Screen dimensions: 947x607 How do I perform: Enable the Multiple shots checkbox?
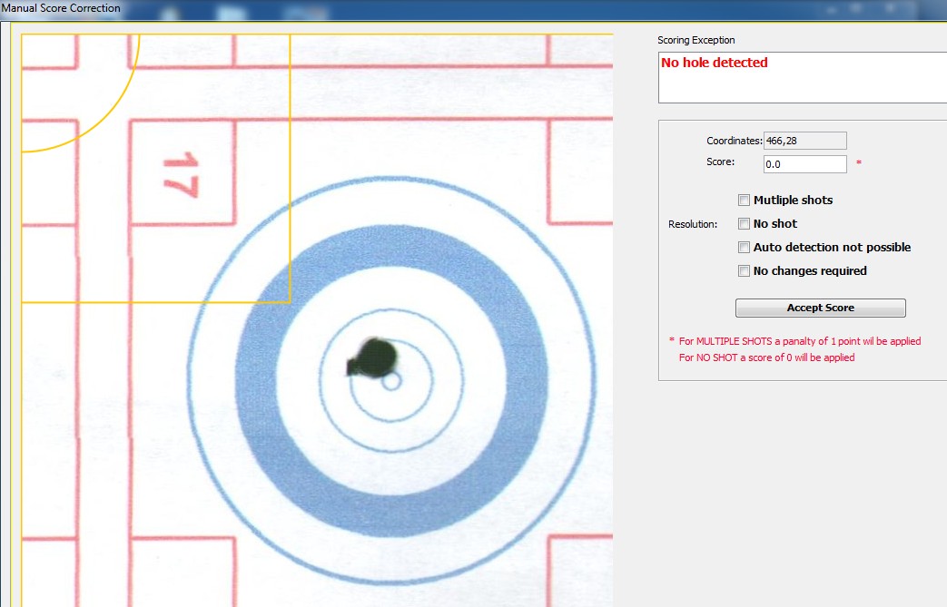tap(745, 201)
